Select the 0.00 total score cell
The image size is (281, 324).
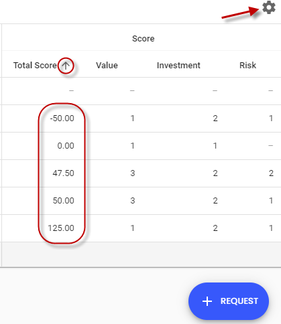pos(66,146)
